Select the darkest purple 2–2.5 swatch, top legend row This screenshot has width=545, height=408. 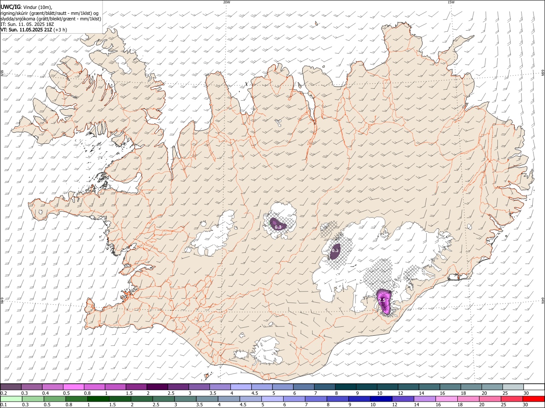(157, 387)
